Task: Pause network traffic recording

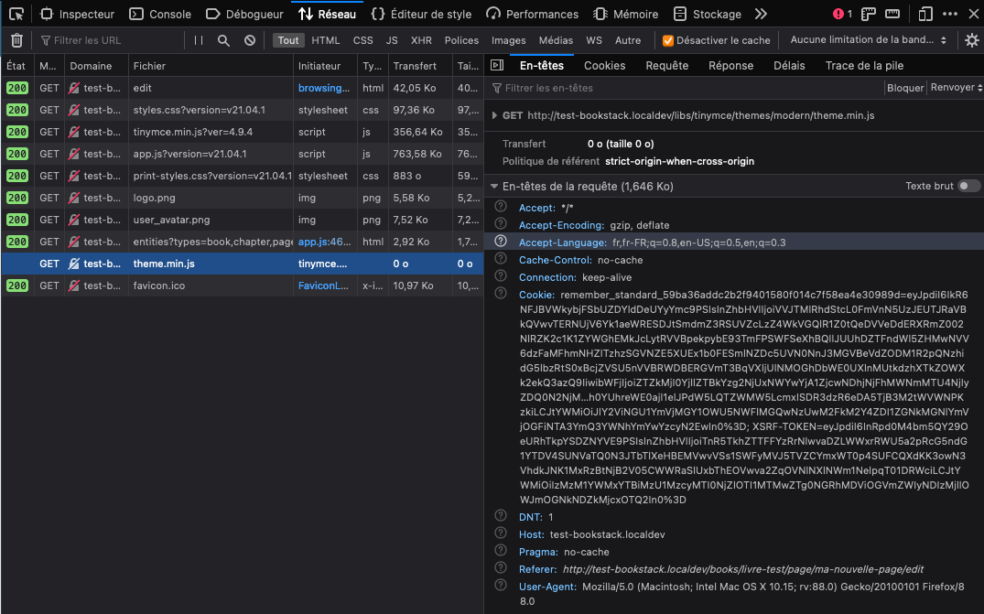Action: pos(196,40)
